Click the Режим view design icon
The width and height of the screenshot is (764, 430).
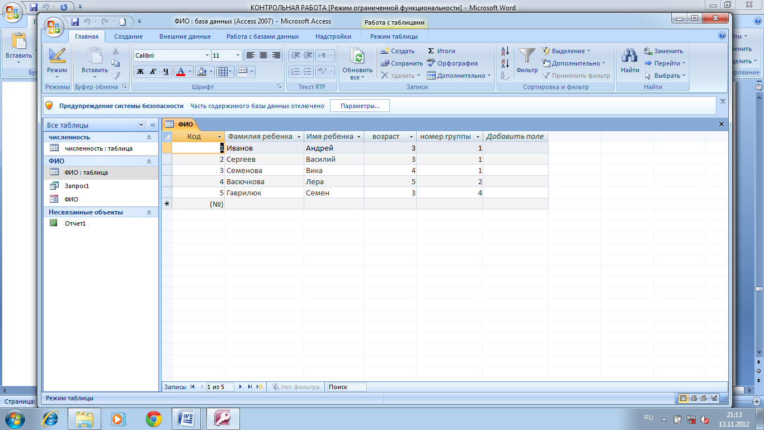pos(56,56)
